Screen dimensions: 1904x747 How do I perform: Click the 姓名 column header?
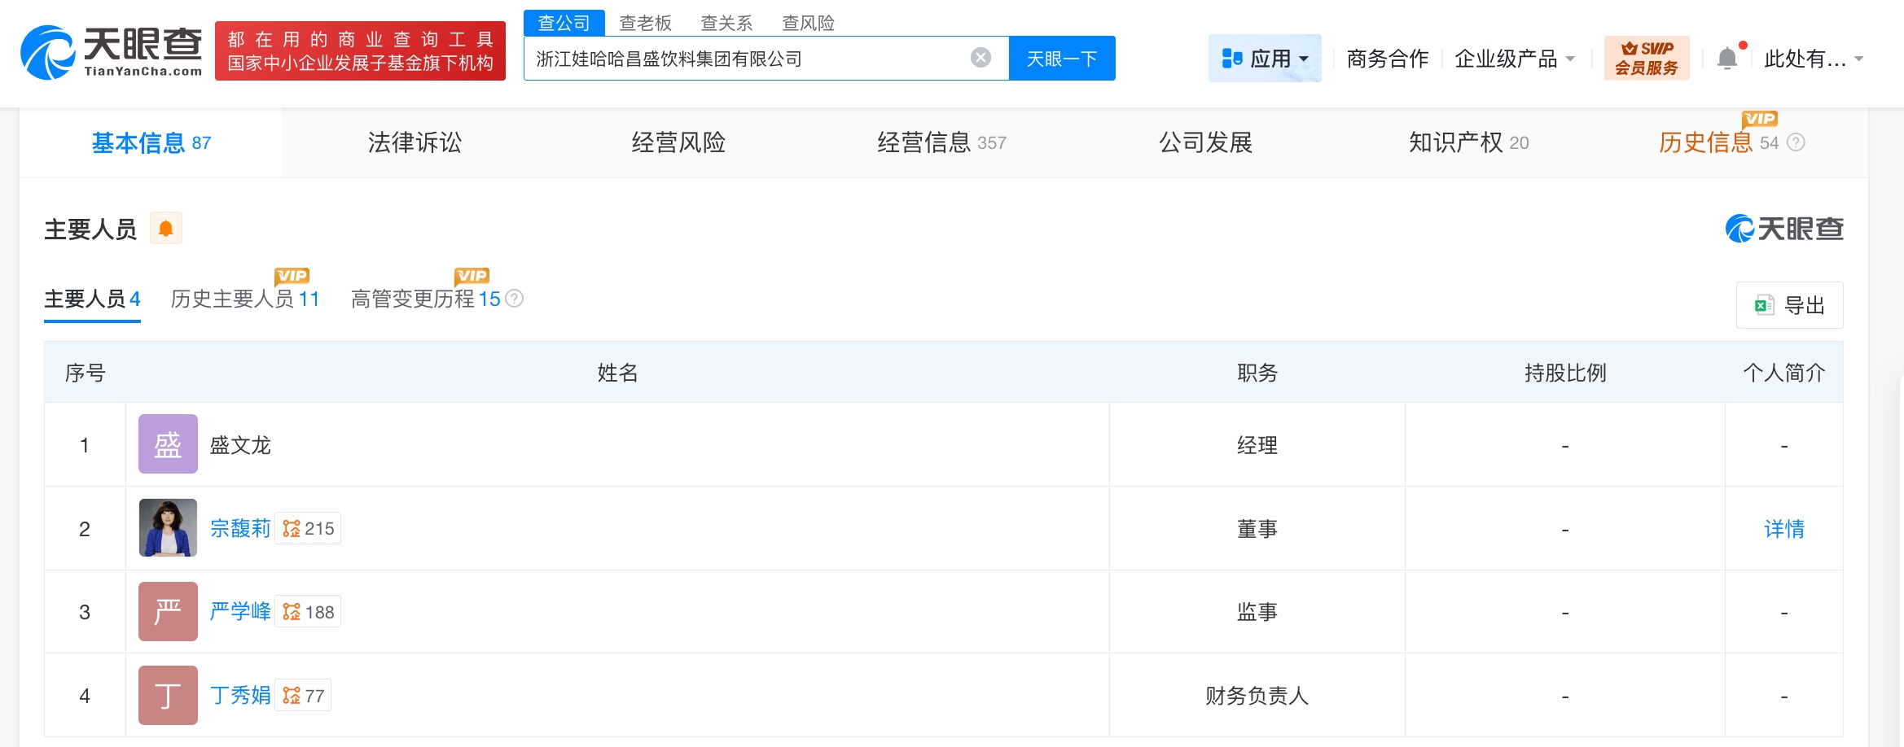[617, 373]
